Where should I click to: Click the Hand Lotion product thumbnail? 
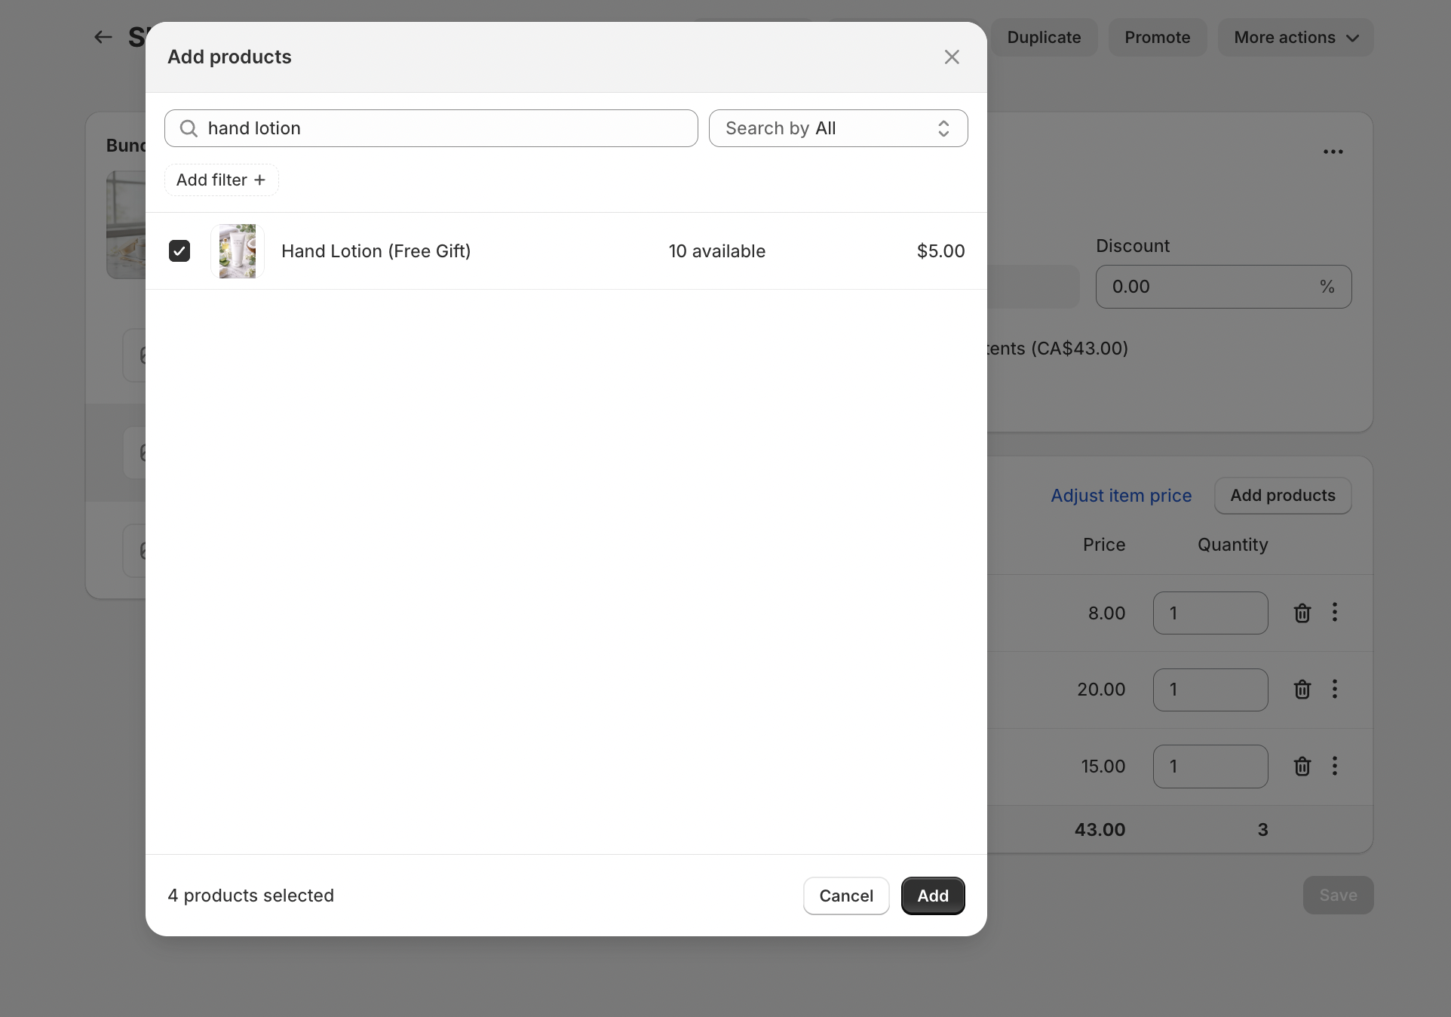click(238, 251)
